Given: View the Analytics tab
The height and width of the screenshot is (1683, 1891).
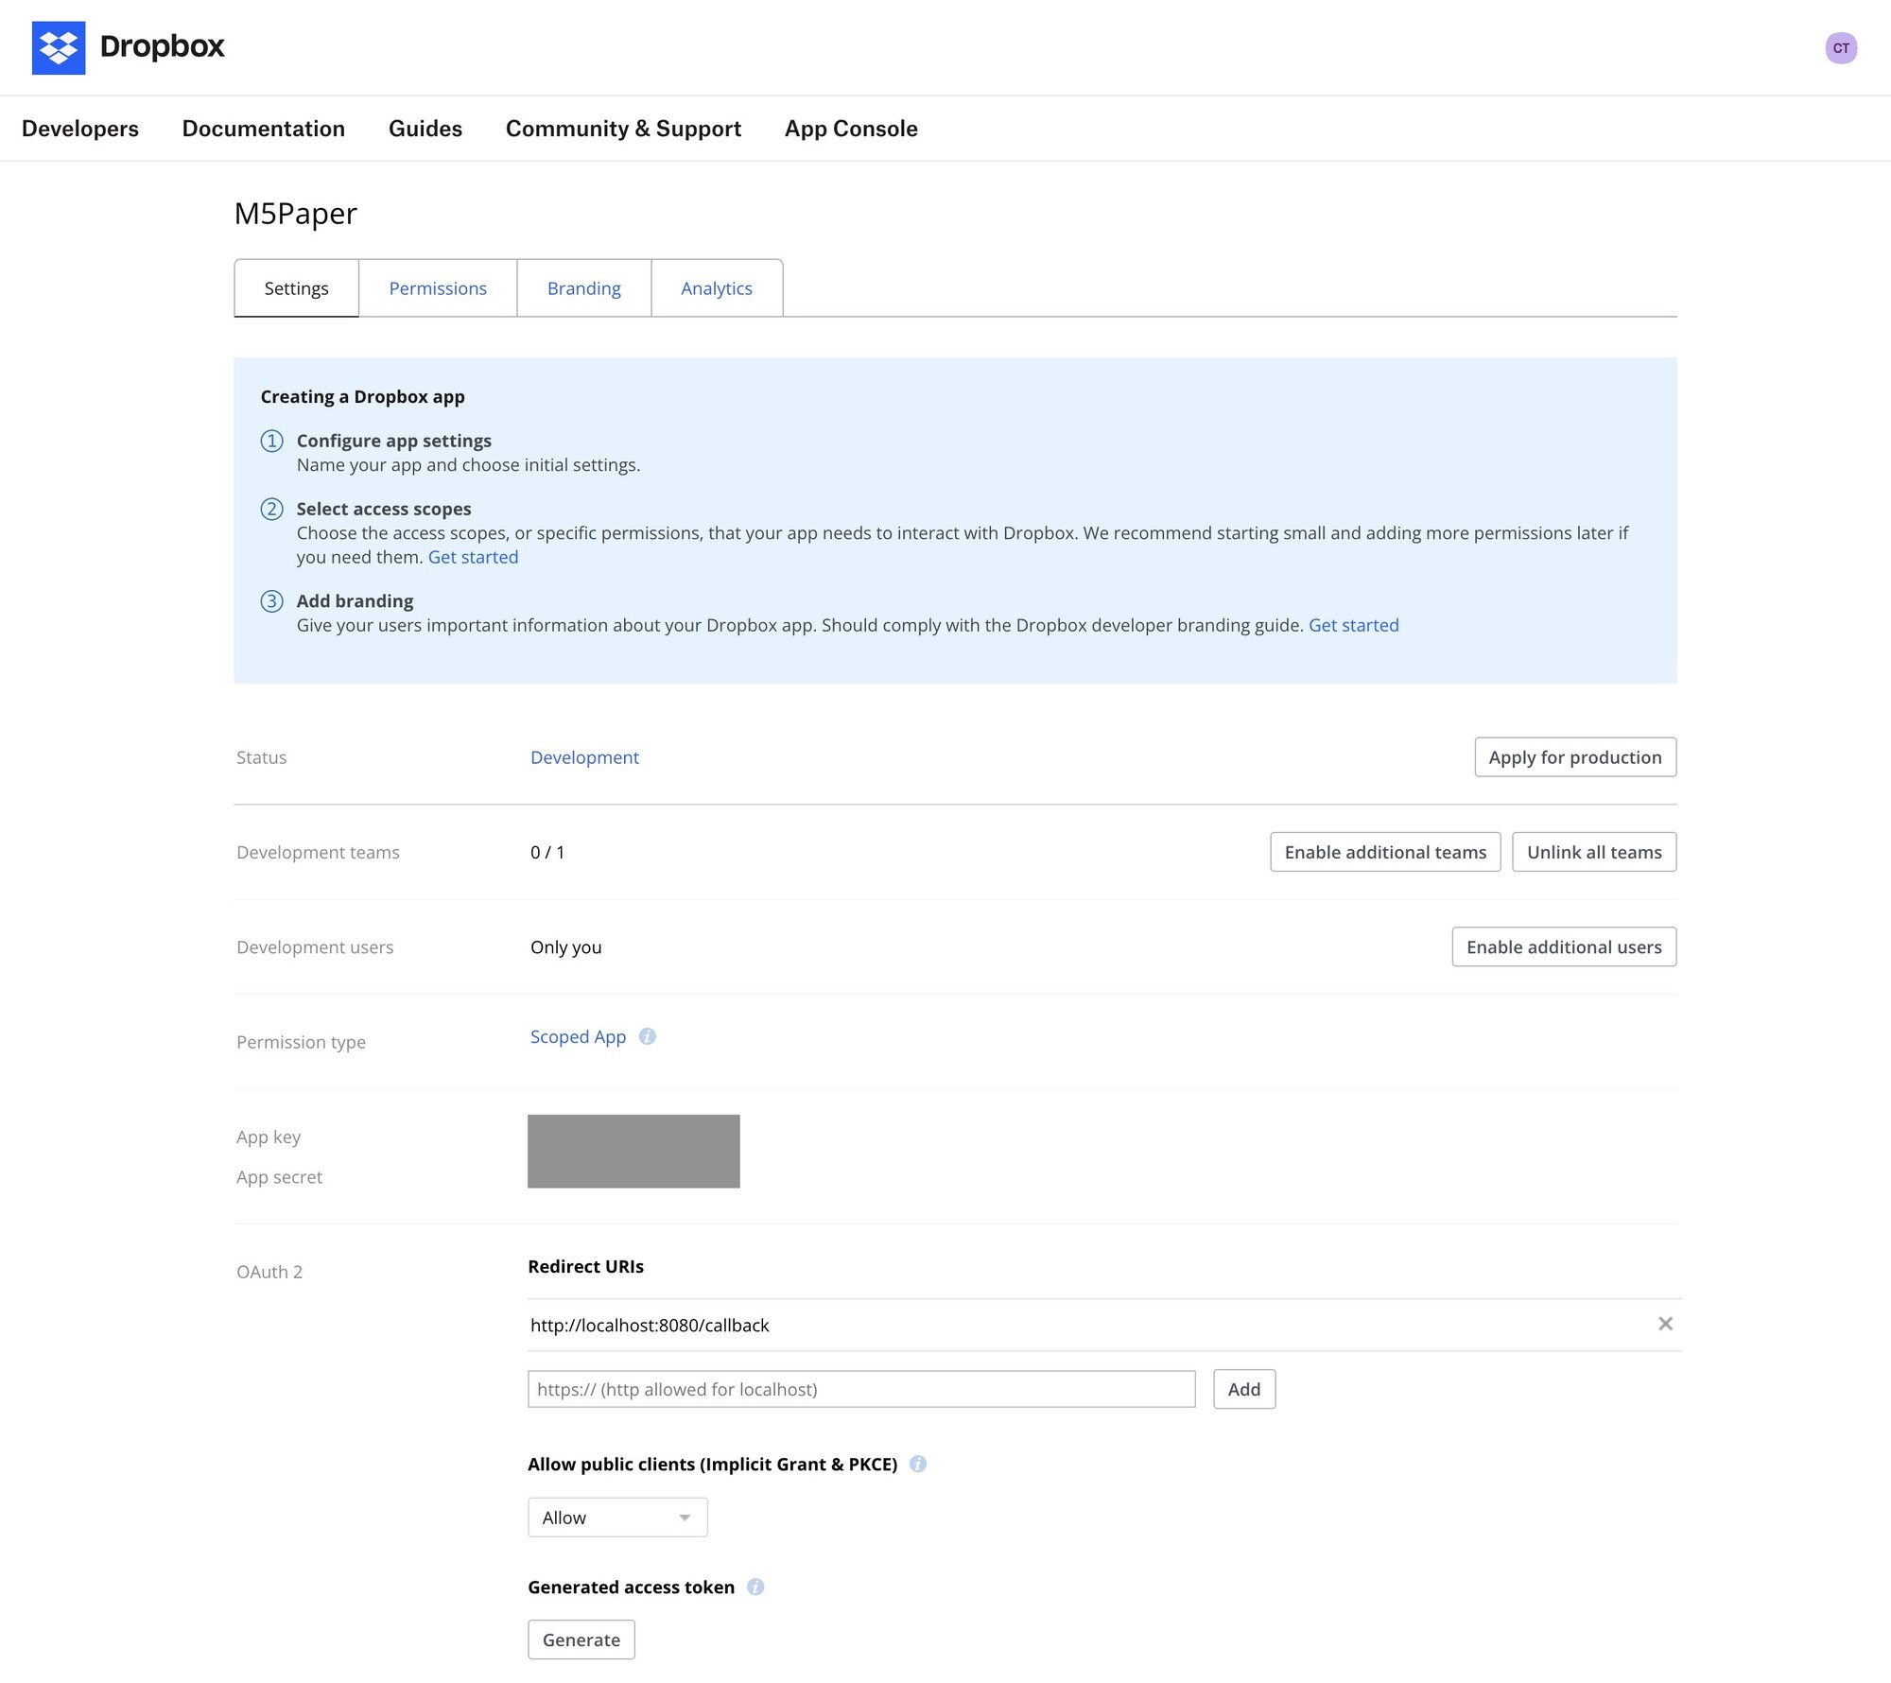Looking at the screenshot, I should (716, 287).
